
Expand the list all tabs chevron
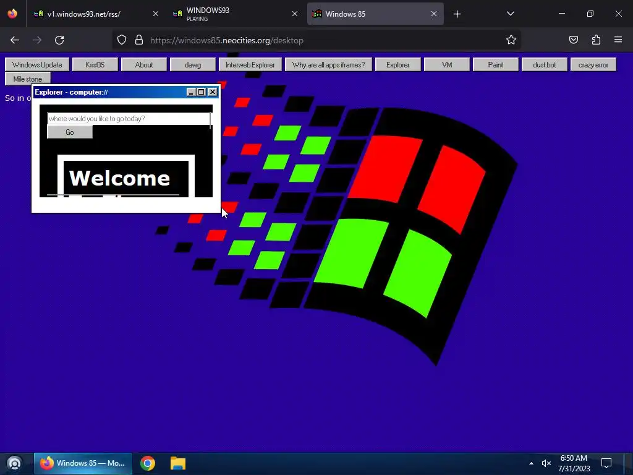[510, 14]
